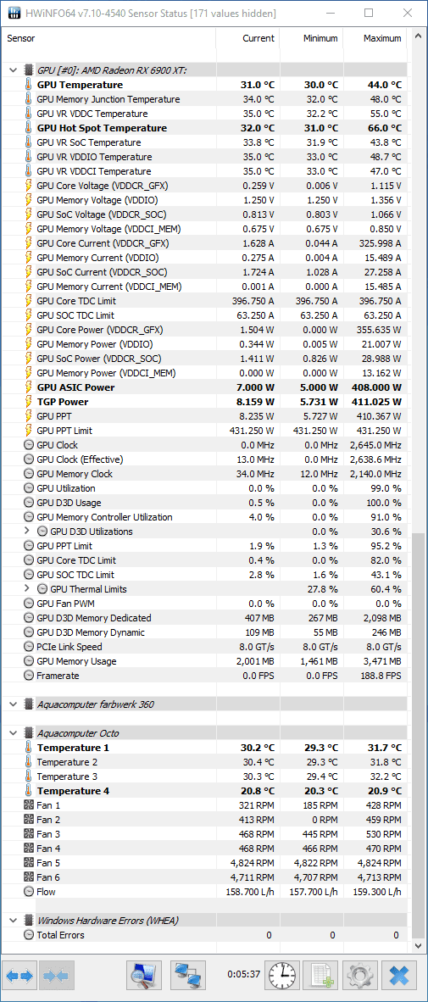The height and width of the screenshot is (1002, 428).
Task: Expand the GPU D3D Utilizations row
Action: (27, 531)
